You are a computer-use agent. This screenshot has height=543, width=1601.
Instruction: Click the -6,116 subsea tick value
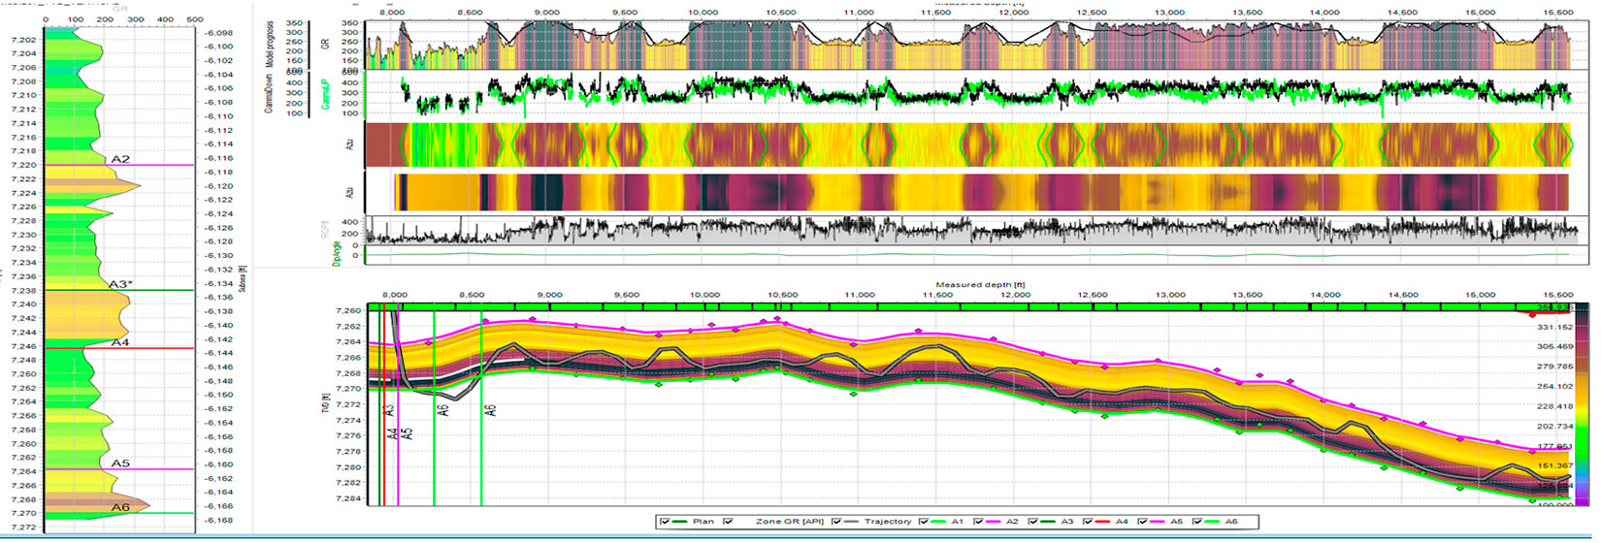(218, 158)
